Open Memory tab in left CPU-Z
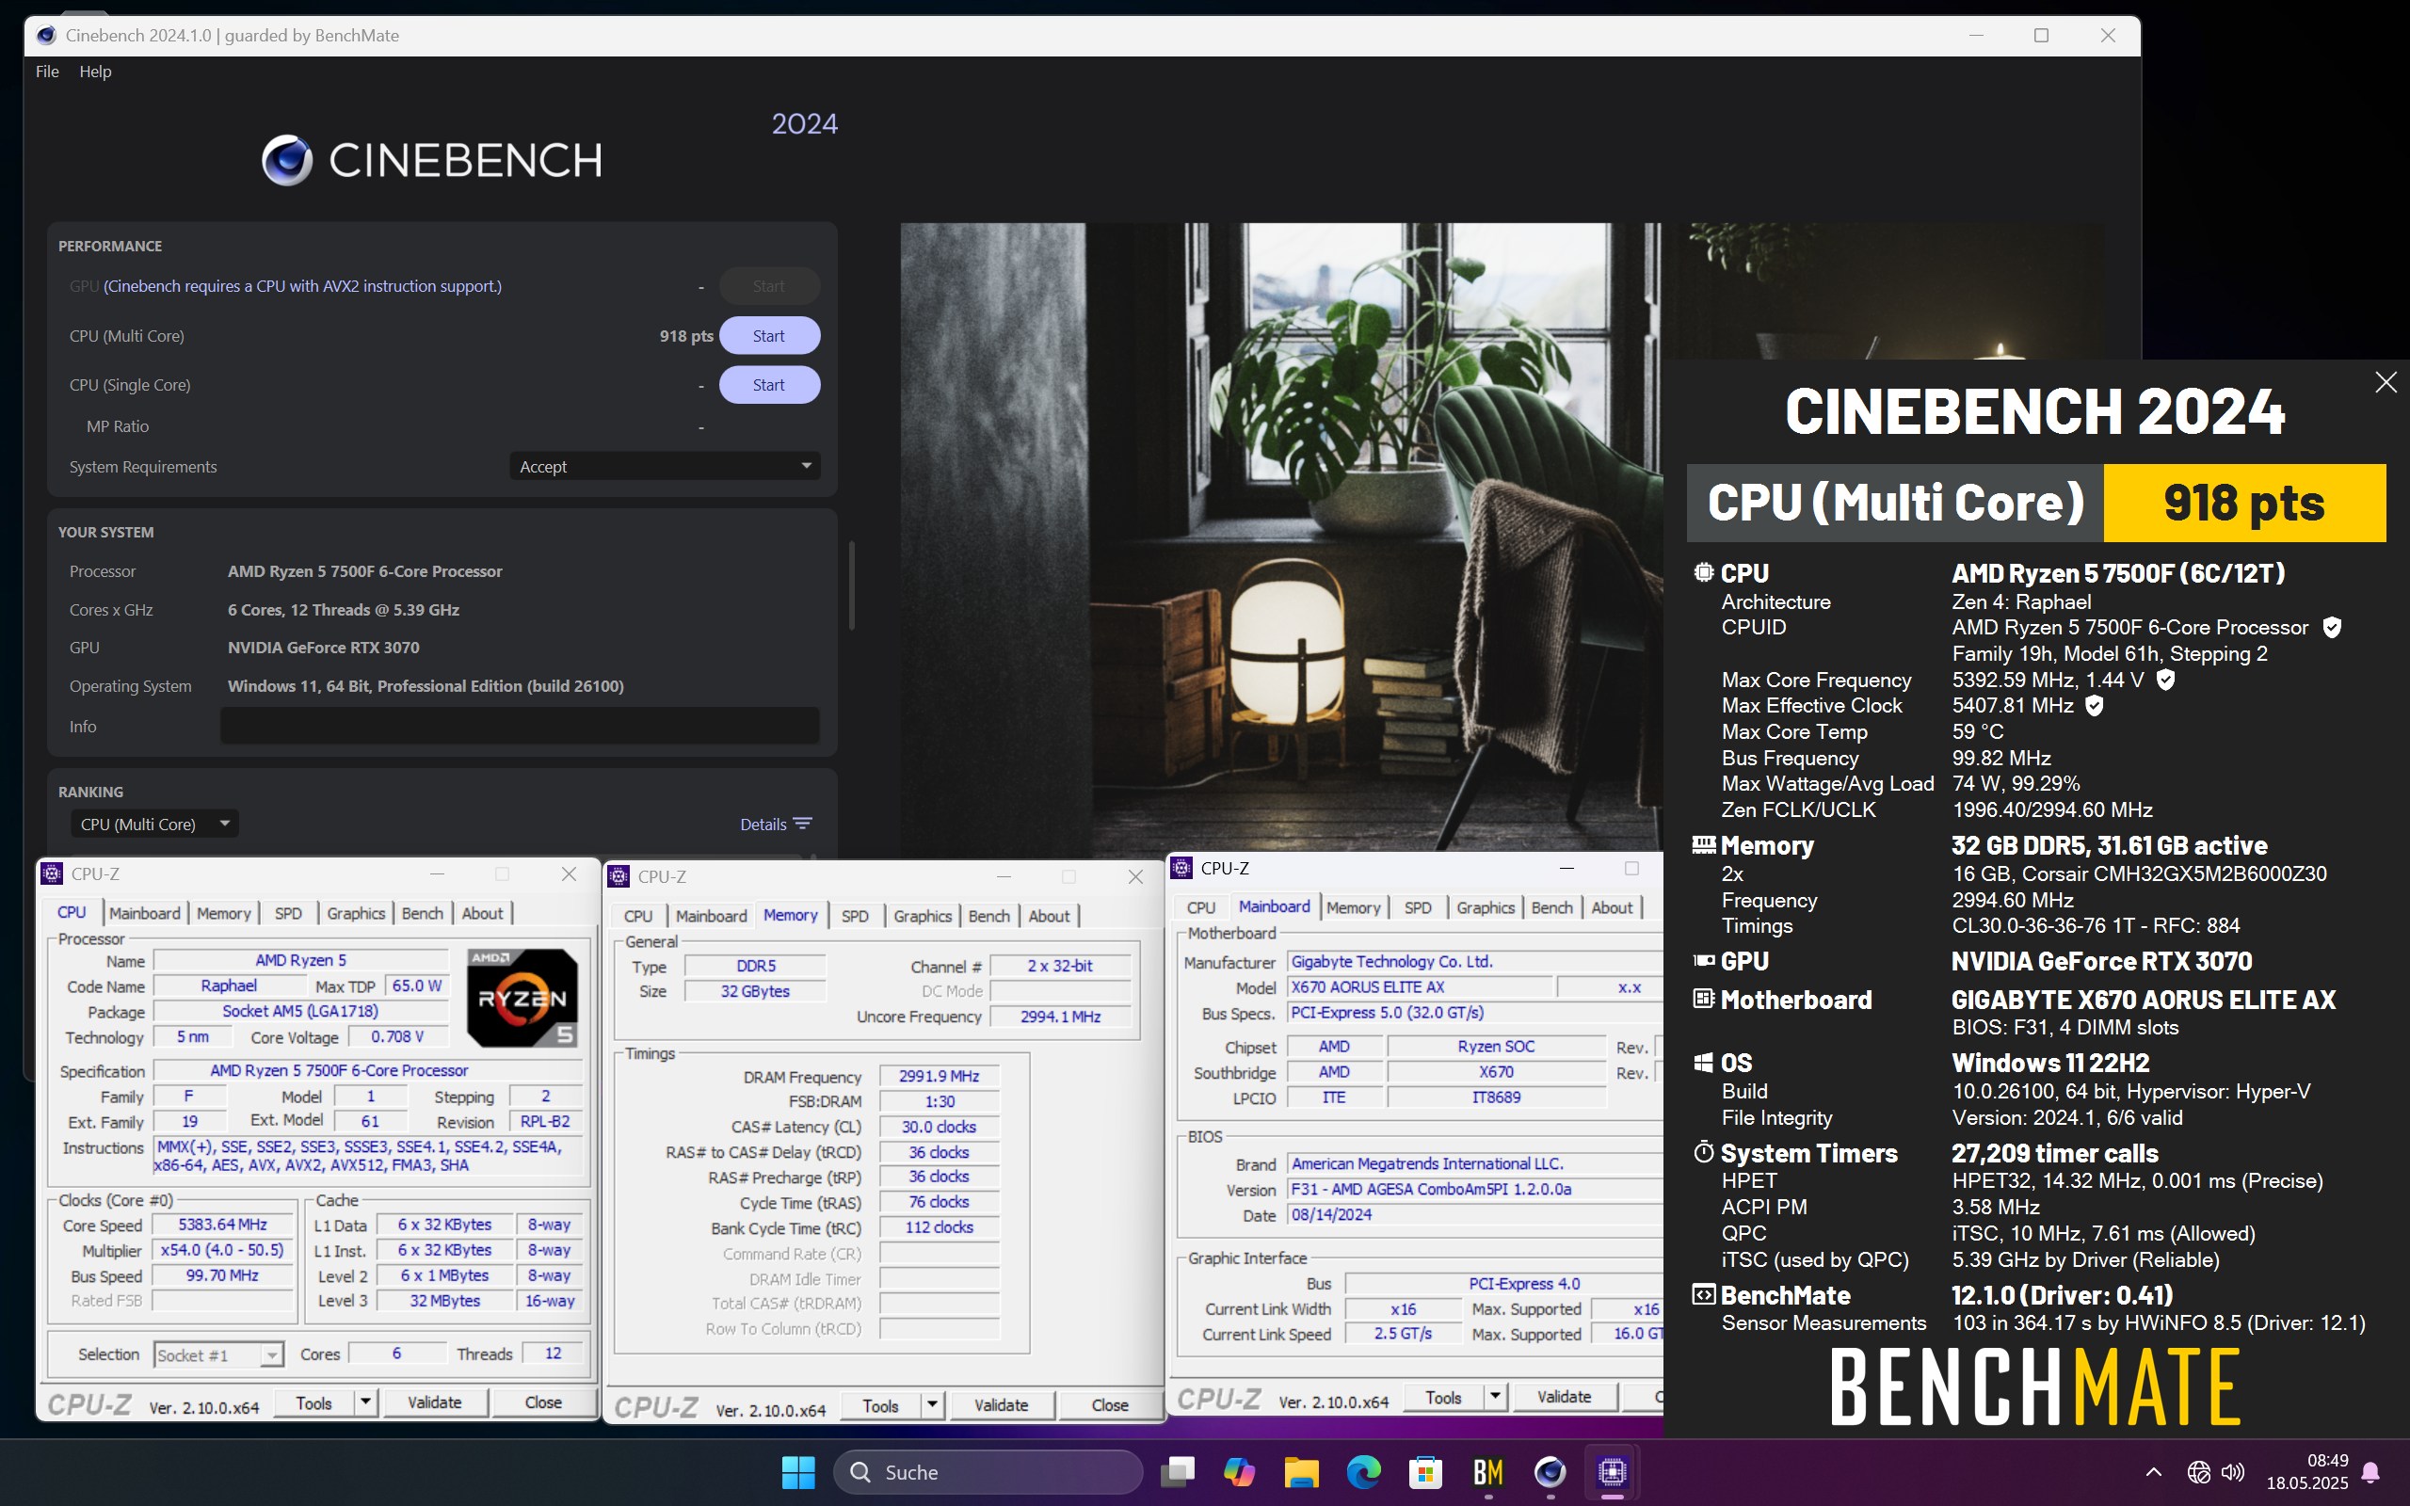The height and width of the screenshot is (1506, 2410). 223,913
